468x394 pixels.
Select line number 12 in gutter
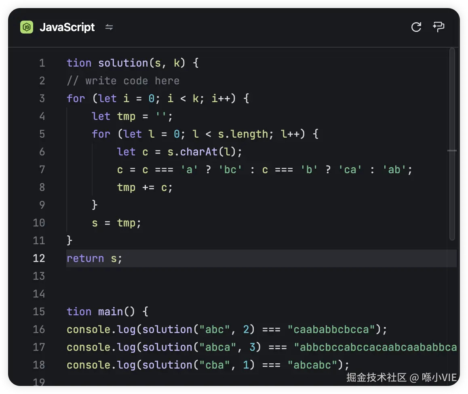tap(39, 258)
